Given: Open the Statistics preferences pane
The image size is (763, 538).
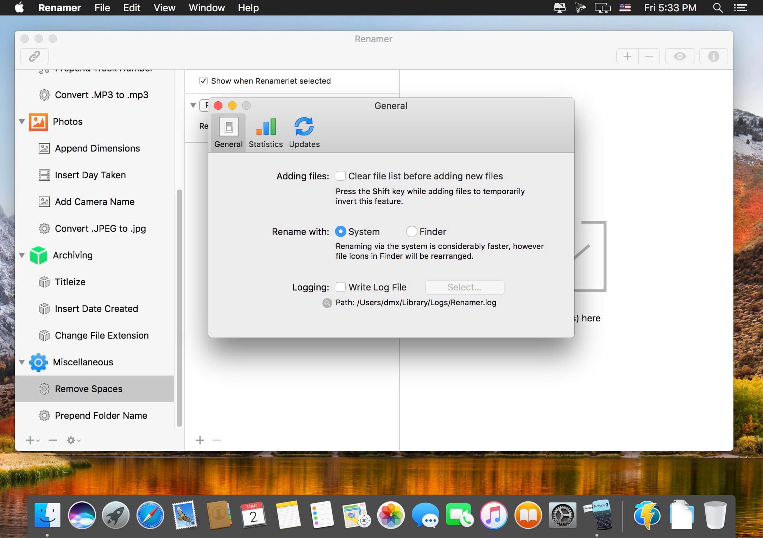Looking at the screenshot, I should [266, 133].
